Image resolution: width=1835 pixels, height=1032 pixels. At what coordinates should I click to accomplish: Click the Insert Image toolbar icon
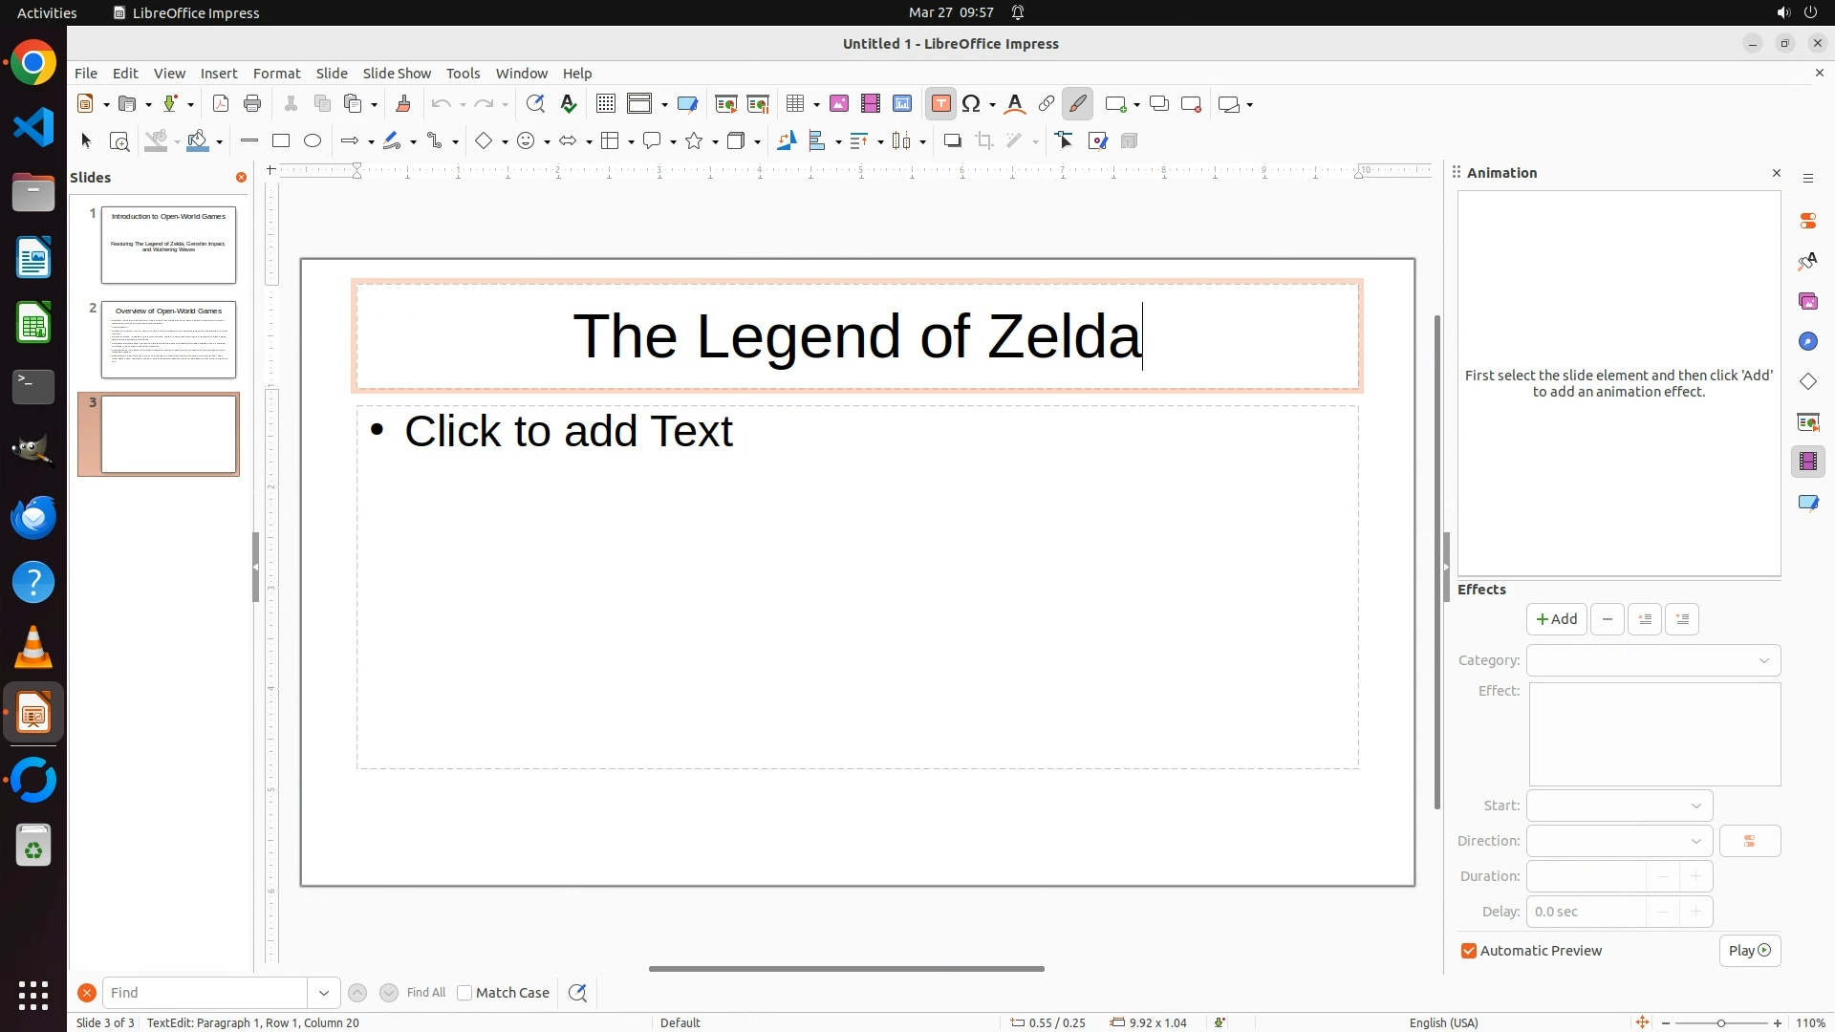click(839, 104)
